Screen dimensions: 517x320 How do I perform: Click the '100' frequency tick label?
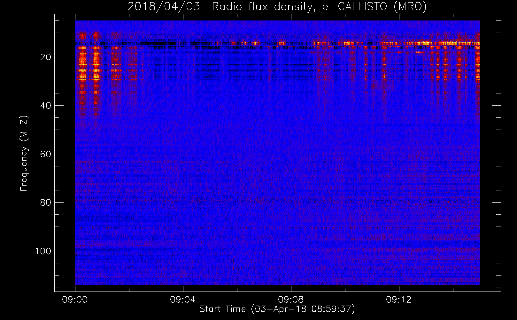click(43, 251)
